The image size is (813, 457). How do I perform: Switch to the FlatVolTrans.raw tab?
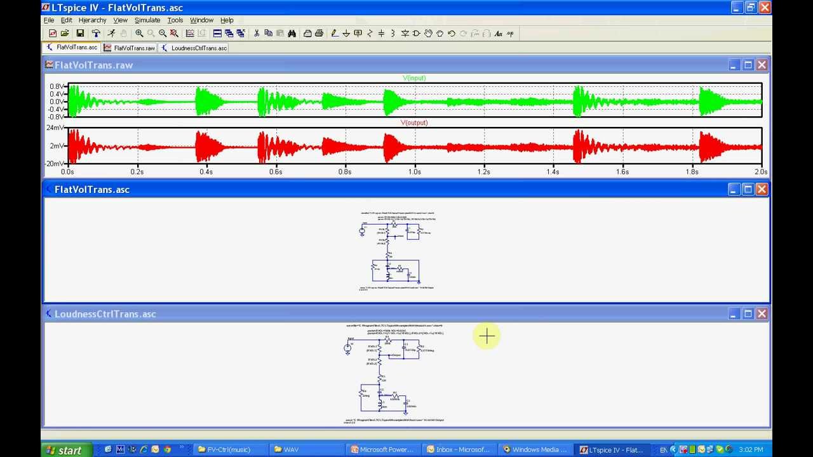[130, 48]
